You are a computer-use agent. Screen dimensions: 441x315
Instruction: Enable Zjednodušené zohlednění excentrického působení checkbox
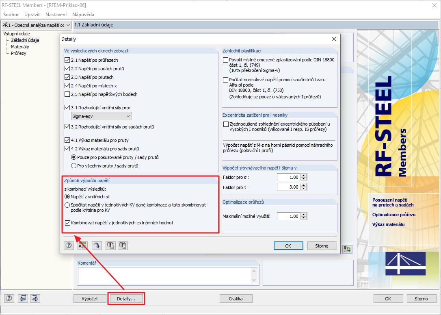226,124
